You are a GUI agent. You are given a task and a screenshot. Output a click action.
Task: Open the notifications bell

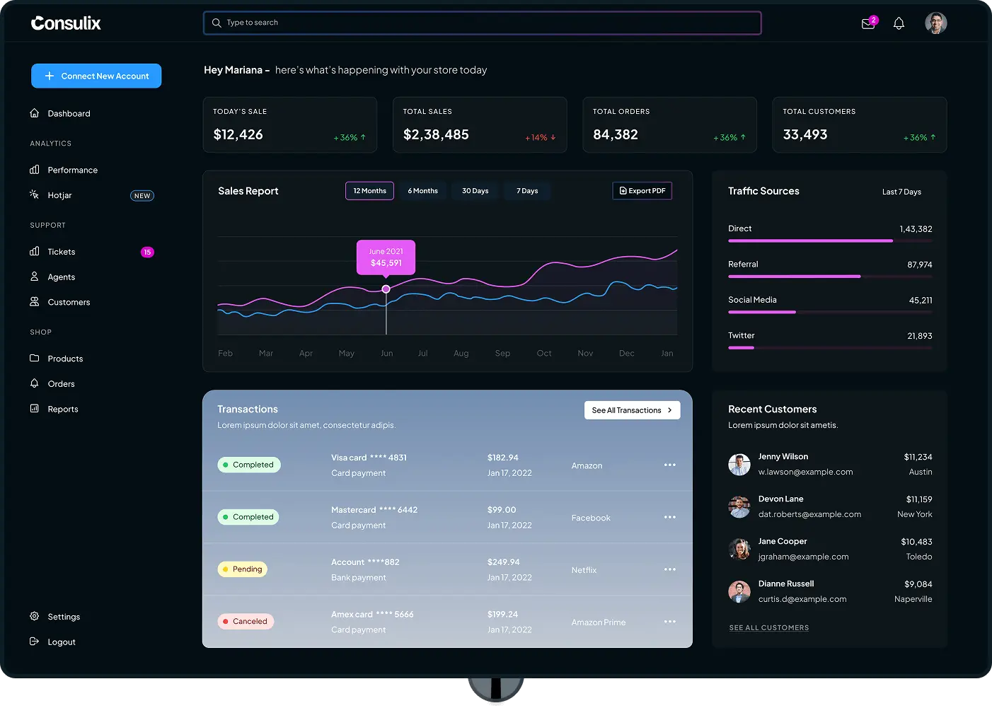[x=899, y=23]
